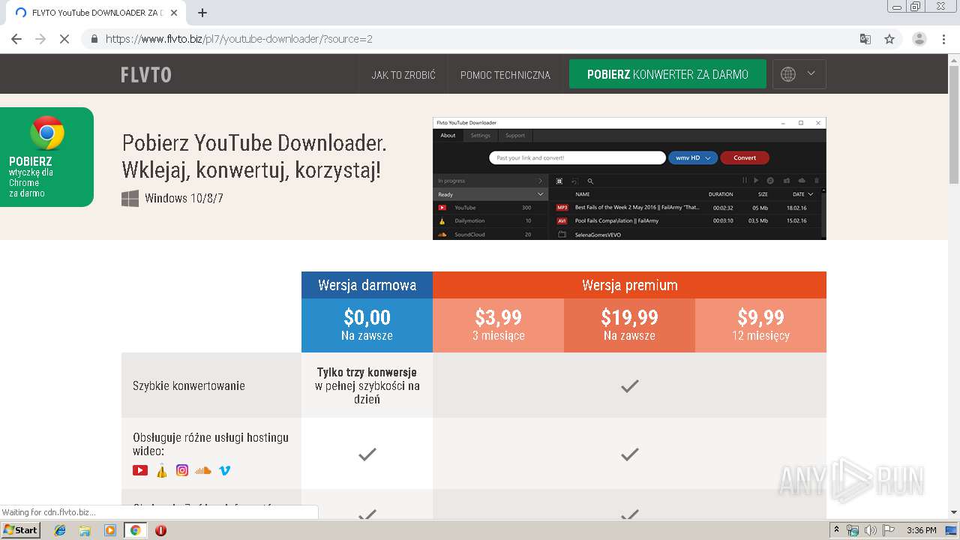This screenshot has width=960, height=540.
Task: Click the Dailymotion service icon
Action: point(161,470)
